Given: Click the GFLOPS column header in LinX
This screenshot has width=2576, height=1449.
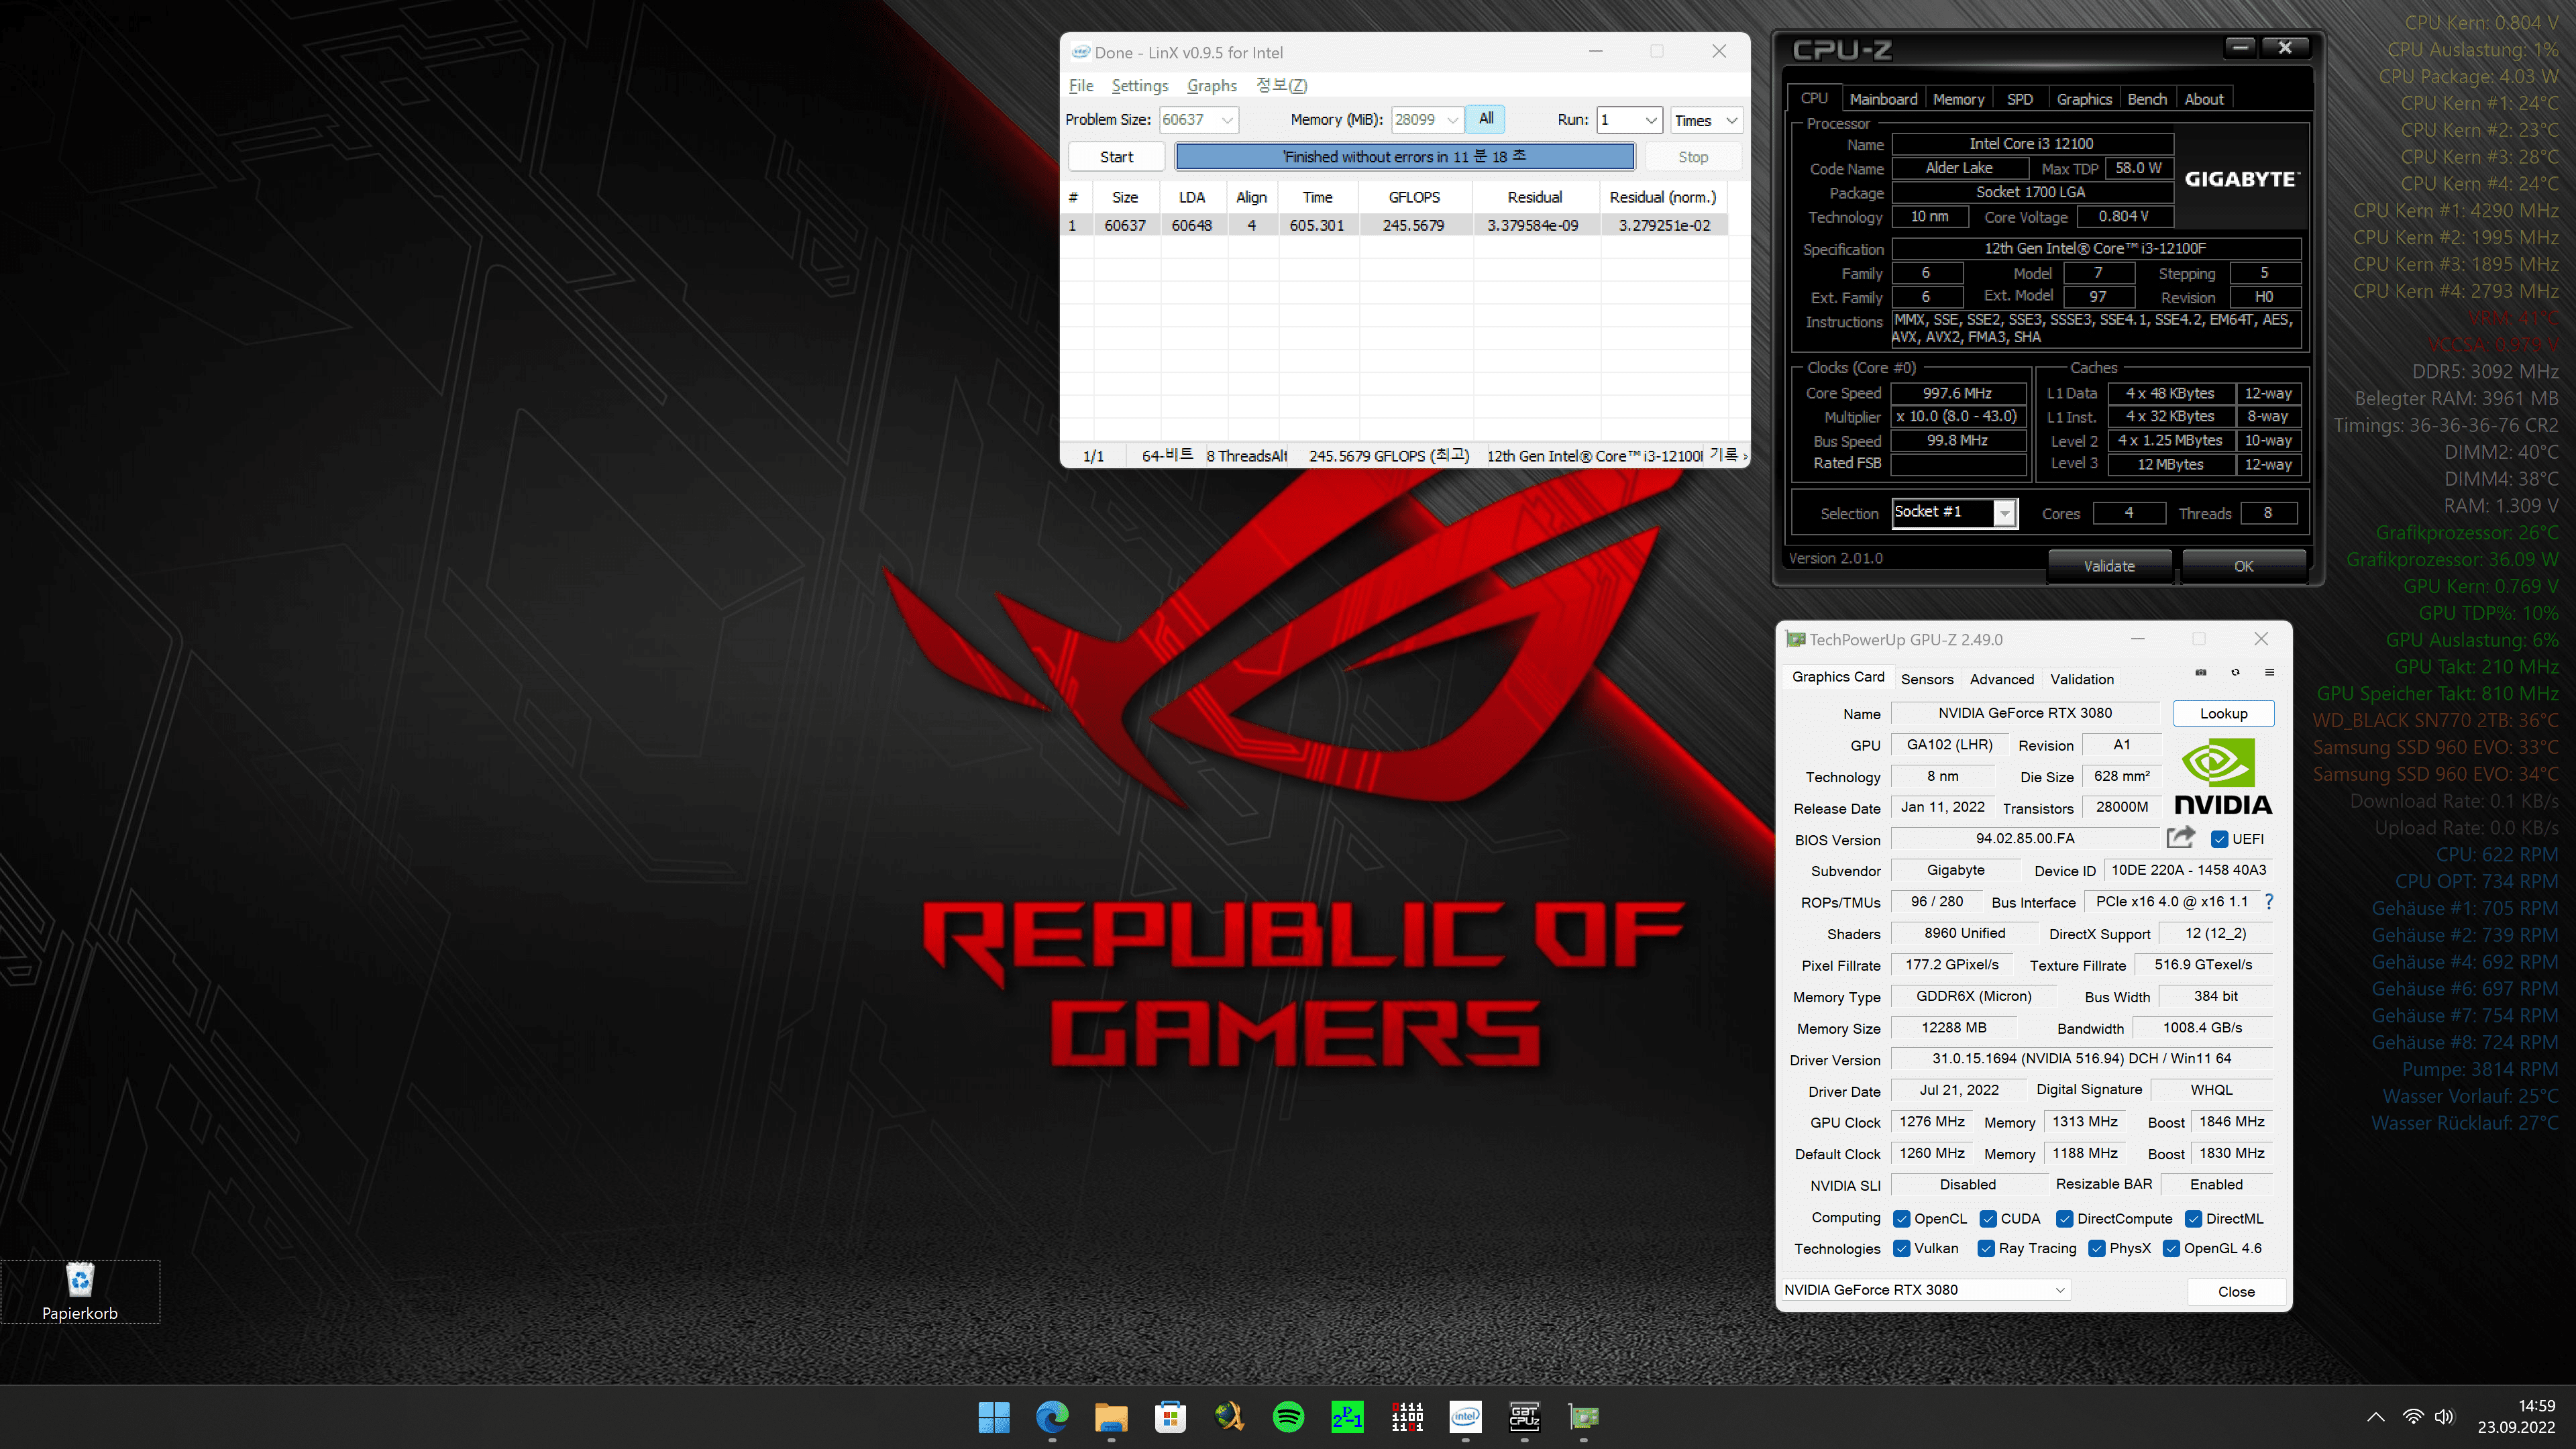Looking at the screenshot, I should tap(1413, 197).
